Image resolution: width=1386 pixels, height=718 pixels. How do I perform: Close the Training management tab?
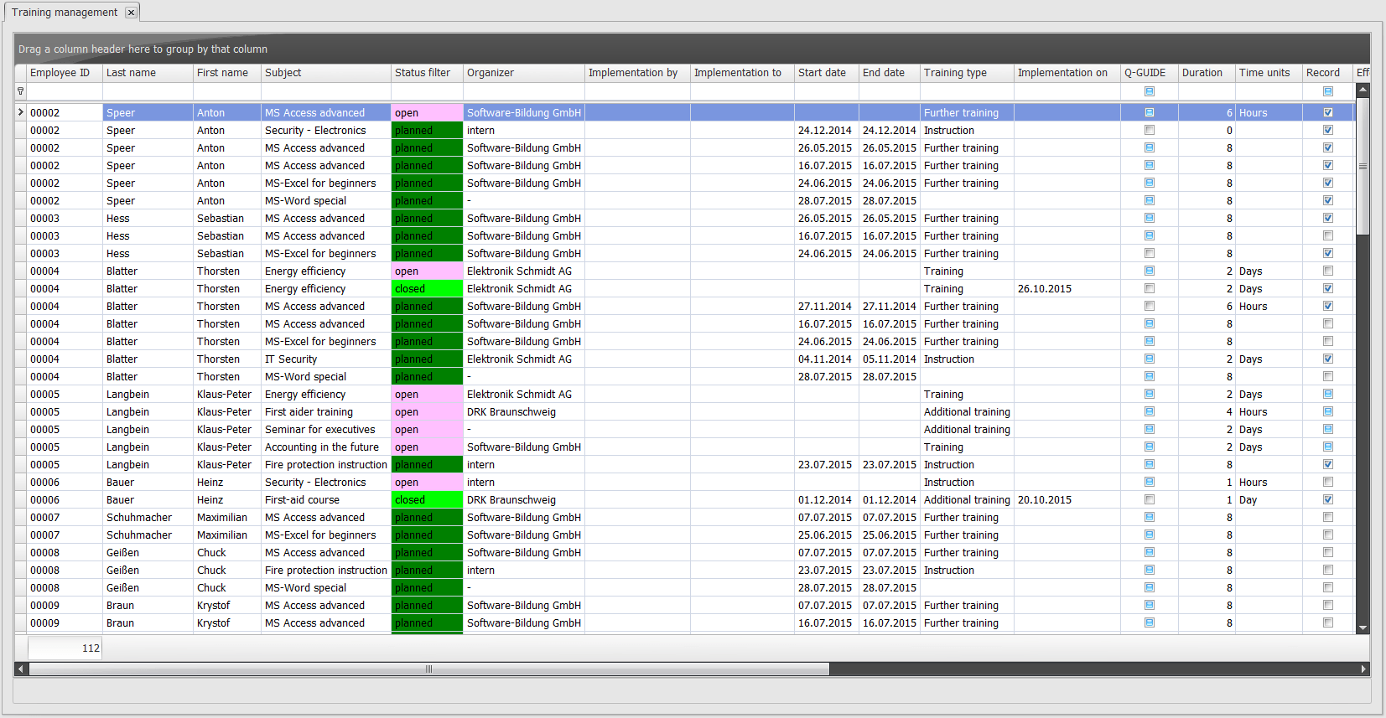(x=131, y=13)
